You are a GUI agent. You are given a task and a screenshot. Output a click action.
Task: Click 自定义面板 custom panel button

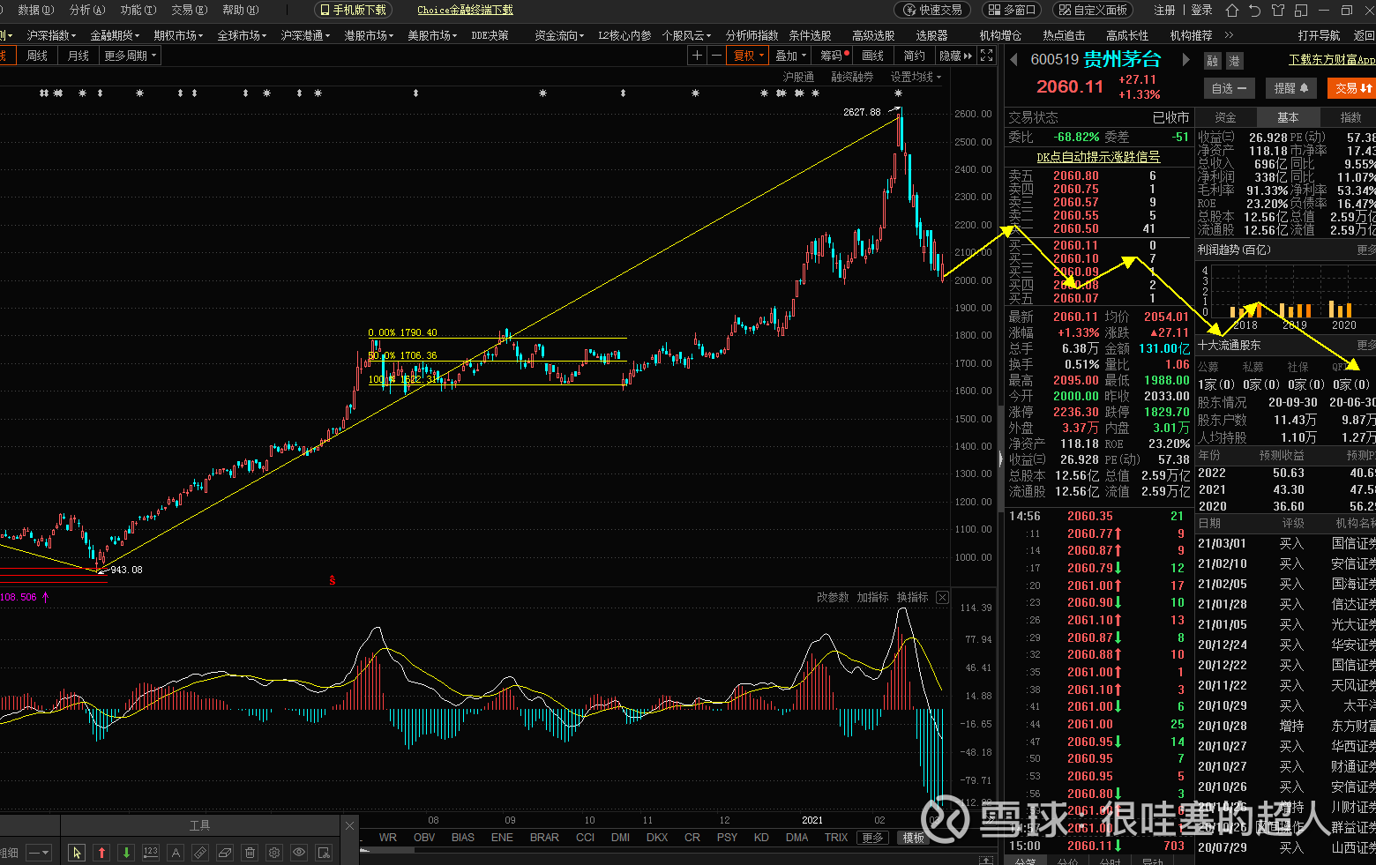coord(1094,10)
